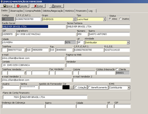This screenshot has height=114, width=148.
Task: Click the Pagina na Web field
Action: tap(98, 58)
